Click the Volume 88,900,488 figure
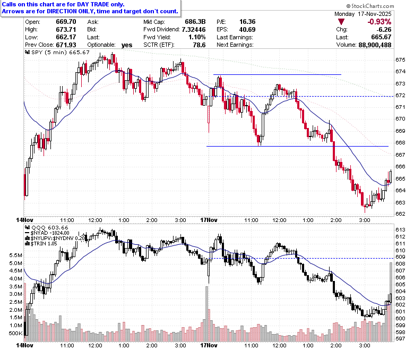 tap(375, 45)
